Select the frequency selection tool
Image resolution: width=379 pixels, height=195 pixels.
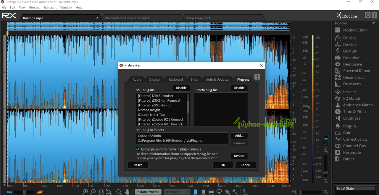pos(211,192)
